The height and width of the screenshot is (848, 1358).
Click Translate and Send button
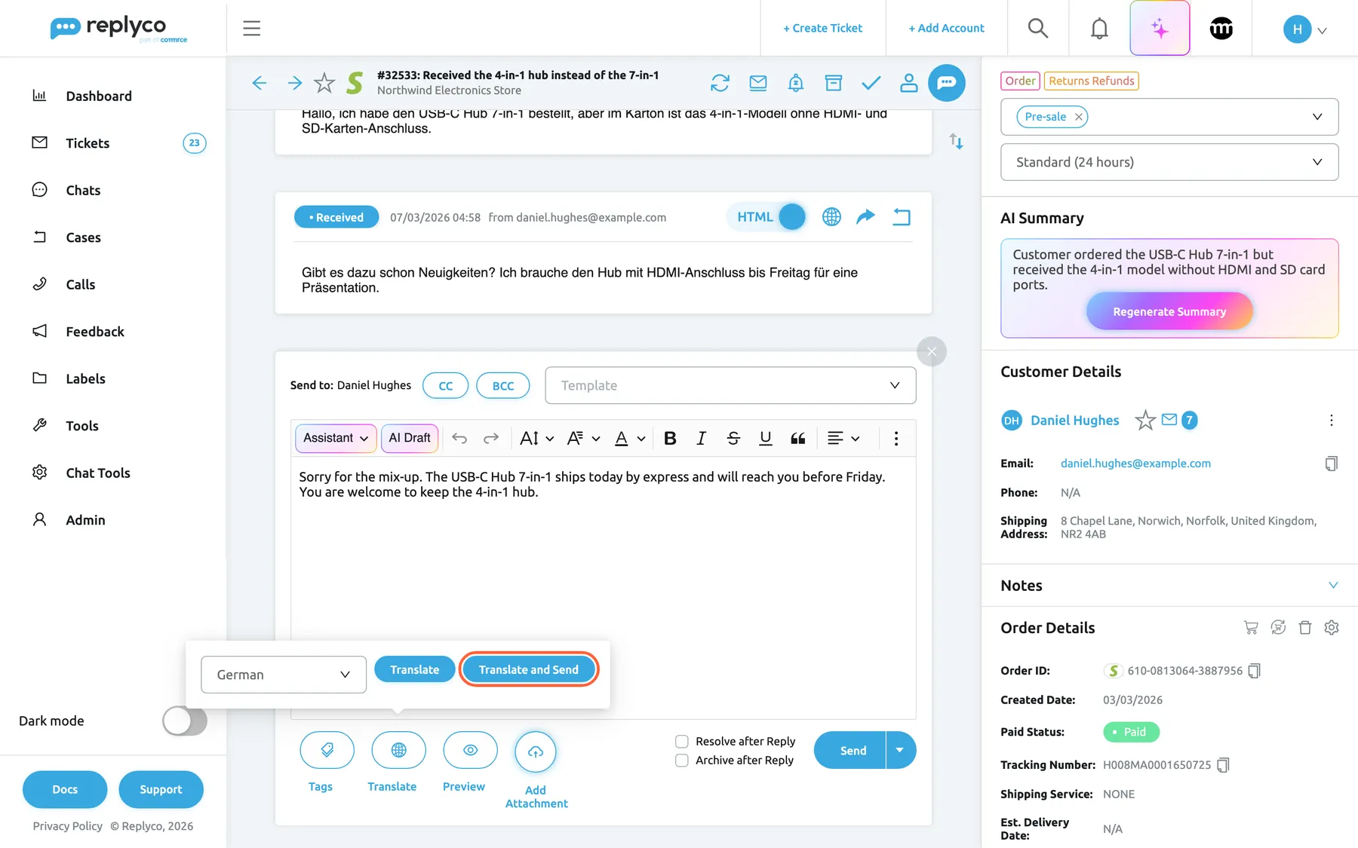pos(529,669)
